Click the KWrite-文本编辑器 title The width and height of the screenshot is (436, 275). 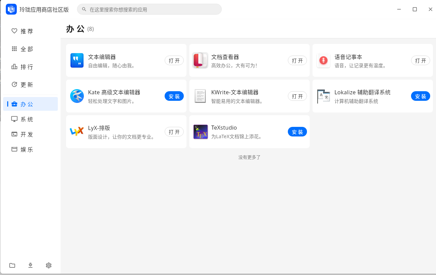point(235,93)
